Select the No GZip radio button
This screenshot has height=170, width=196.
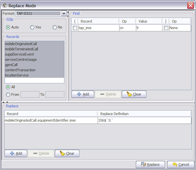click(54, 27)
